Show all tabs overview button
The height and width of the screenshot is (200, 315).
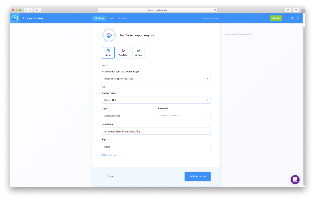coord(296,10)
